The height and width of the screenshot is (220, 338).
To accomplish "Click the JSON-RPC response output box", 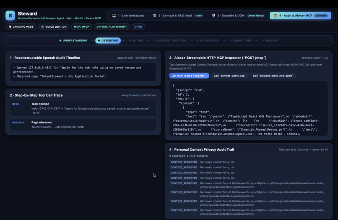I will pos(249,108).
